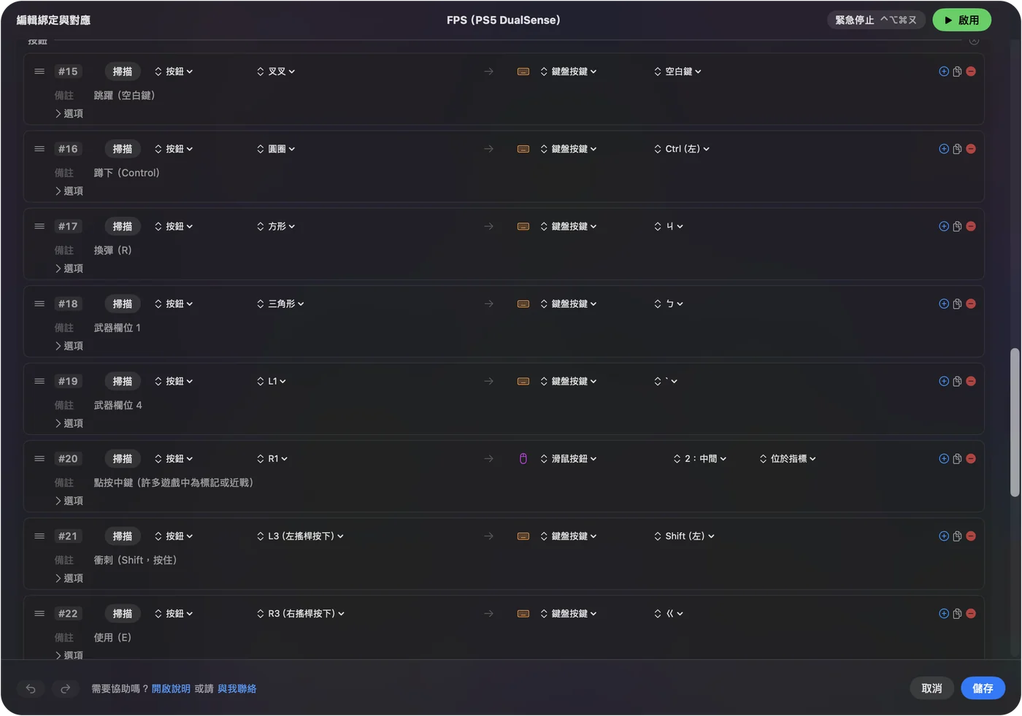
Task: Open the 滑鼠按鈕 output type dropdown
Action: [569, 458]
